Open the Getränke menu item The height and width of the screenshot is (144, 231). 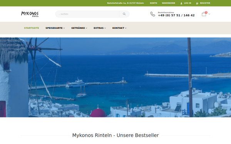click(x=78, y=28)
